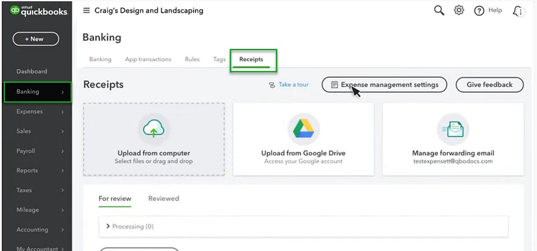Expand the Expenses sidebar chevron

click(x=63, y=112)
